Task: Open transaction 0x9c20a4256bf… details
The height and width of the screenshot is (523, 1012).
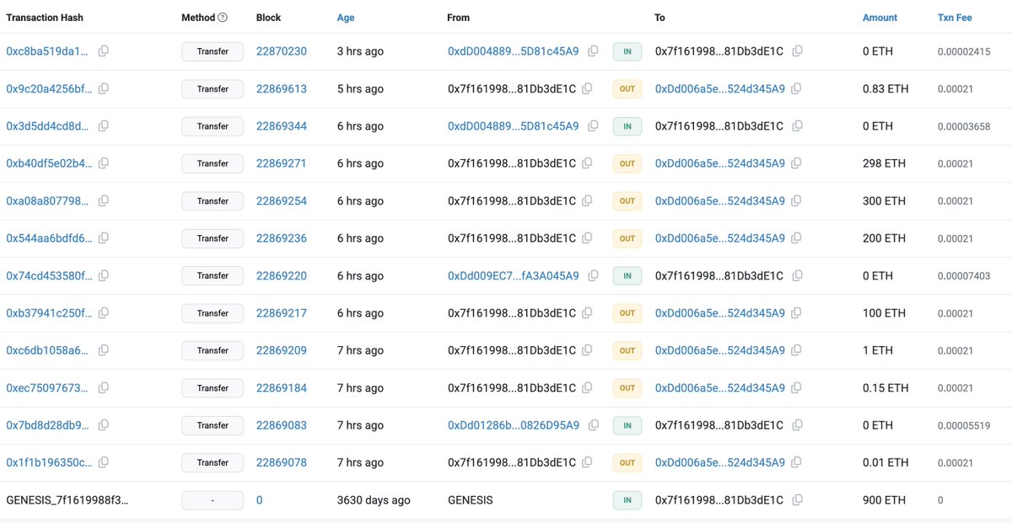Action: click(47, 88)
